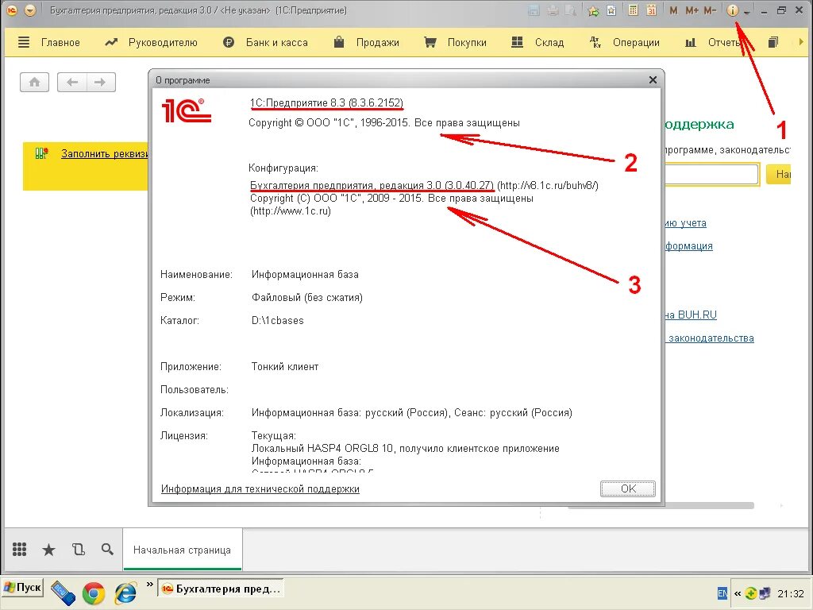Click the add to favorites star icon
The width and height of the screenshot is (813, 610).
pyautogui.click(x=612, y=10)
